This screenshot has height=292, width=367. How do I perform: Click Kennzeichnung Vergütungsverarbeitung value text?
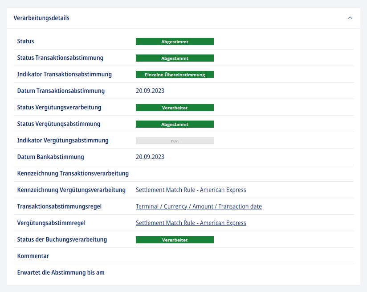point(191,190)
